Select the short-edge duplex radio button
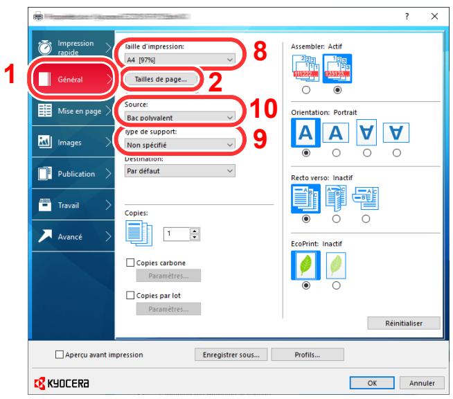 (x=366, y=219)
